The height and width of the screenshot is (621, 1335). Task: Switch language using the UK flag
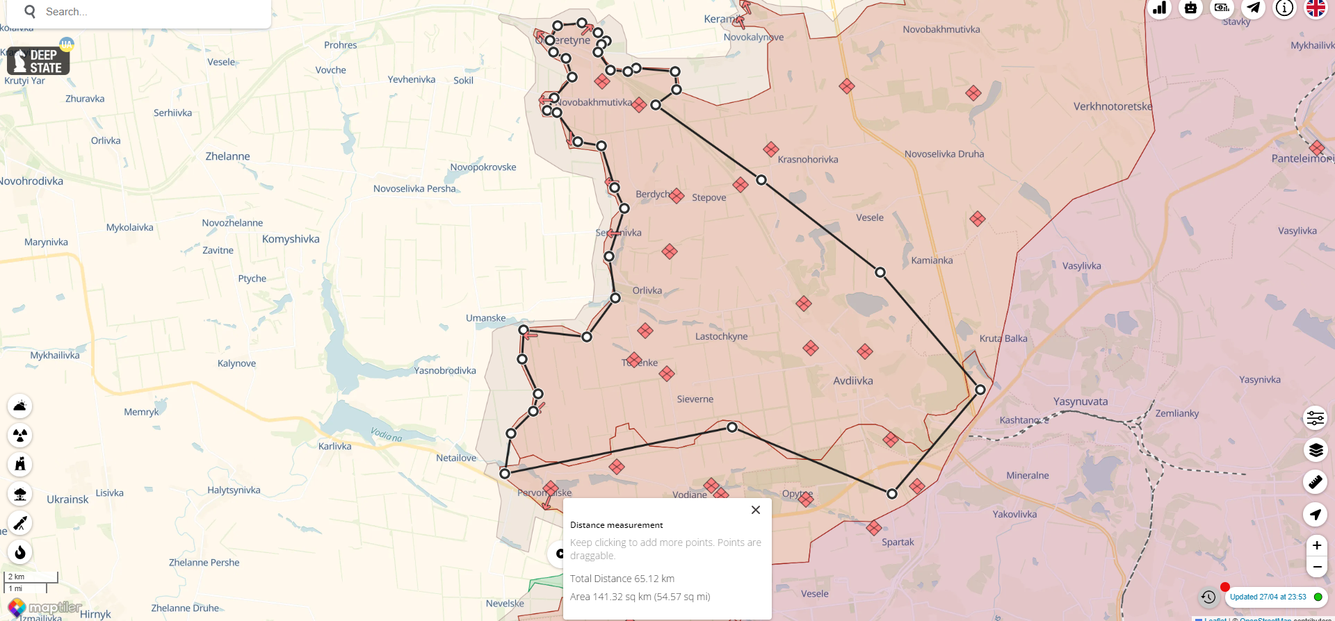pyautogui.click(x=1316, y=8)
